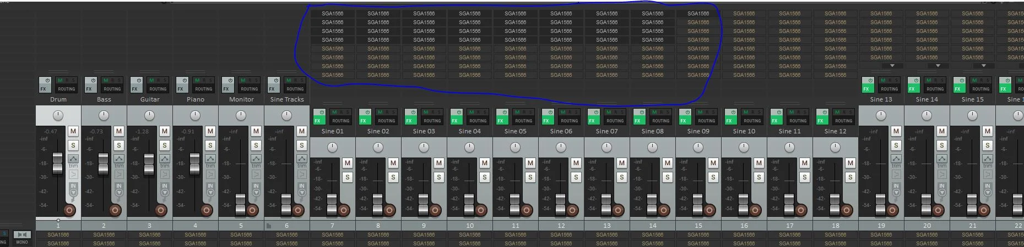Toggle the MONO button on the master
This screenshot has height=247, width=1024.
(x=22, y=238)
